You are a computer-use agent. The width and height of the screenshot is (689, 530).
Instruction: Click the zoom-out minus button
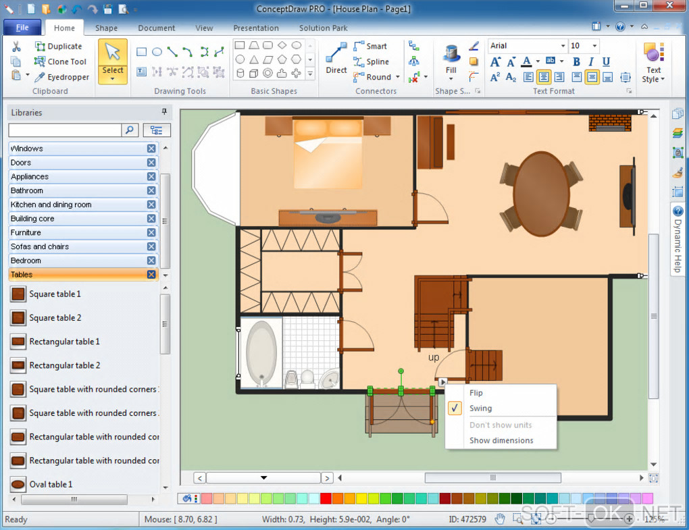(551, 519)
